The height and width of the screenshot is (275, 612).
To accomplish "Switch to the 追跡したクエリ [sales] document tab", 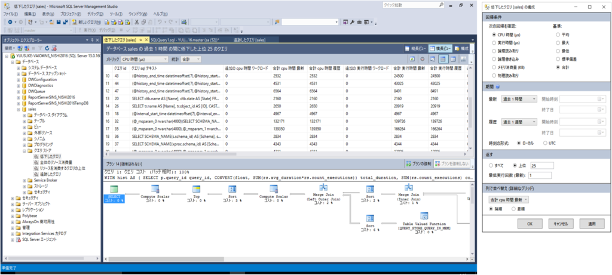I will tap(249, 40).
